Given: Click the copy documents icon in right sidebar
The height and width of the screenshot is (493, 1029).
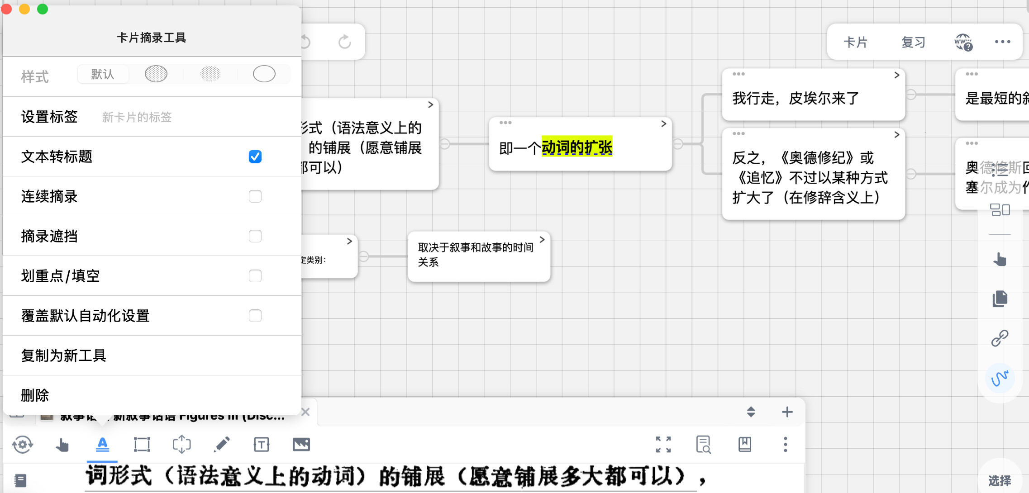Looking at the screenshot, I should (1000, 299).
